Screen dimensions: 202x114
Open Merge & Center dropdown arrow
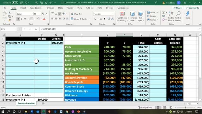pos(90,19)
